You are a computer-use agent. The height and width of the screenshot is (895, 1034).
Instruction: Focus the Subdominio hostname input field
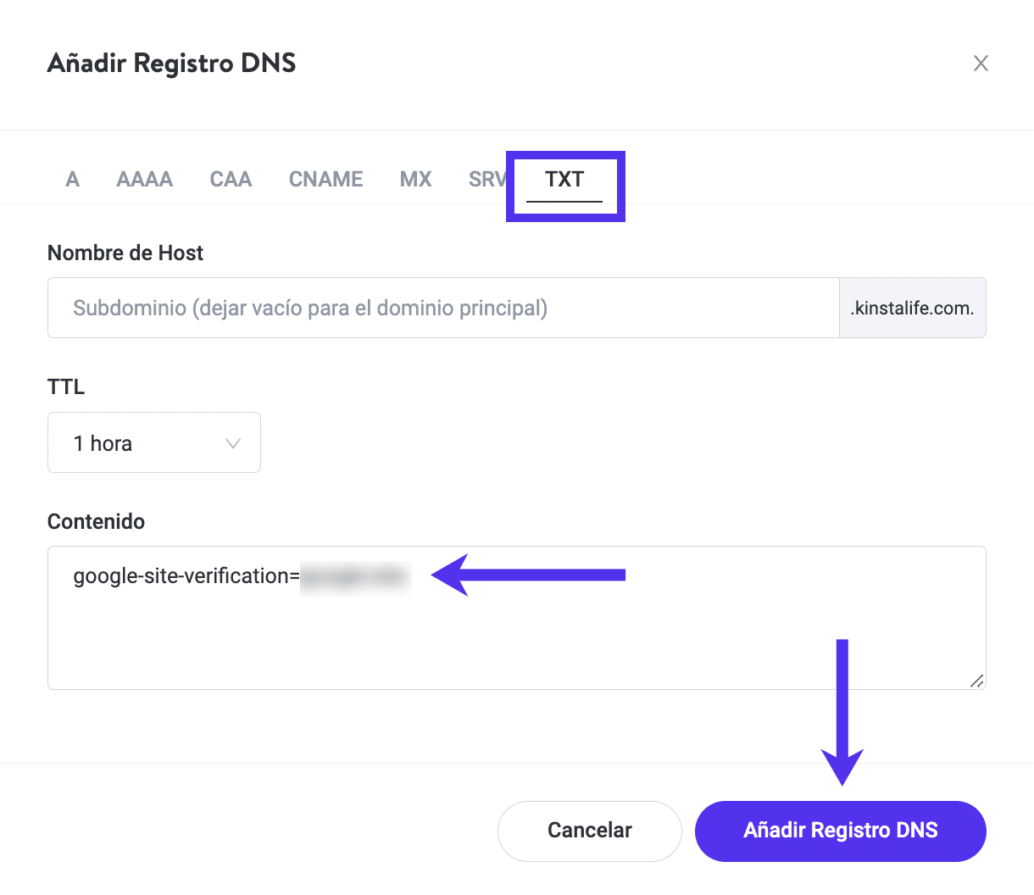(442, 308)
